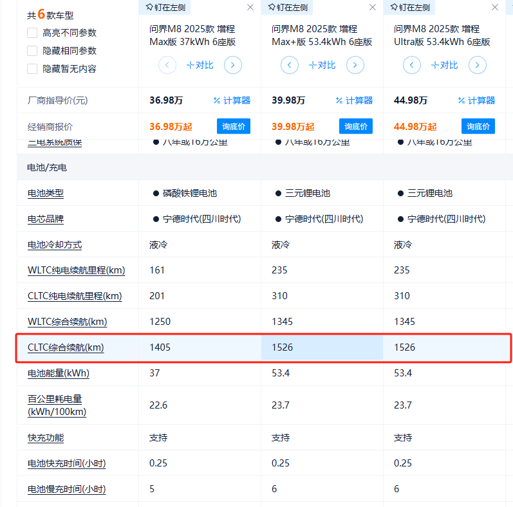Screen dimensions: 513x507
Task: Remove the Ultra版 53.4kWh column
Action: click(x=495, y=7)
